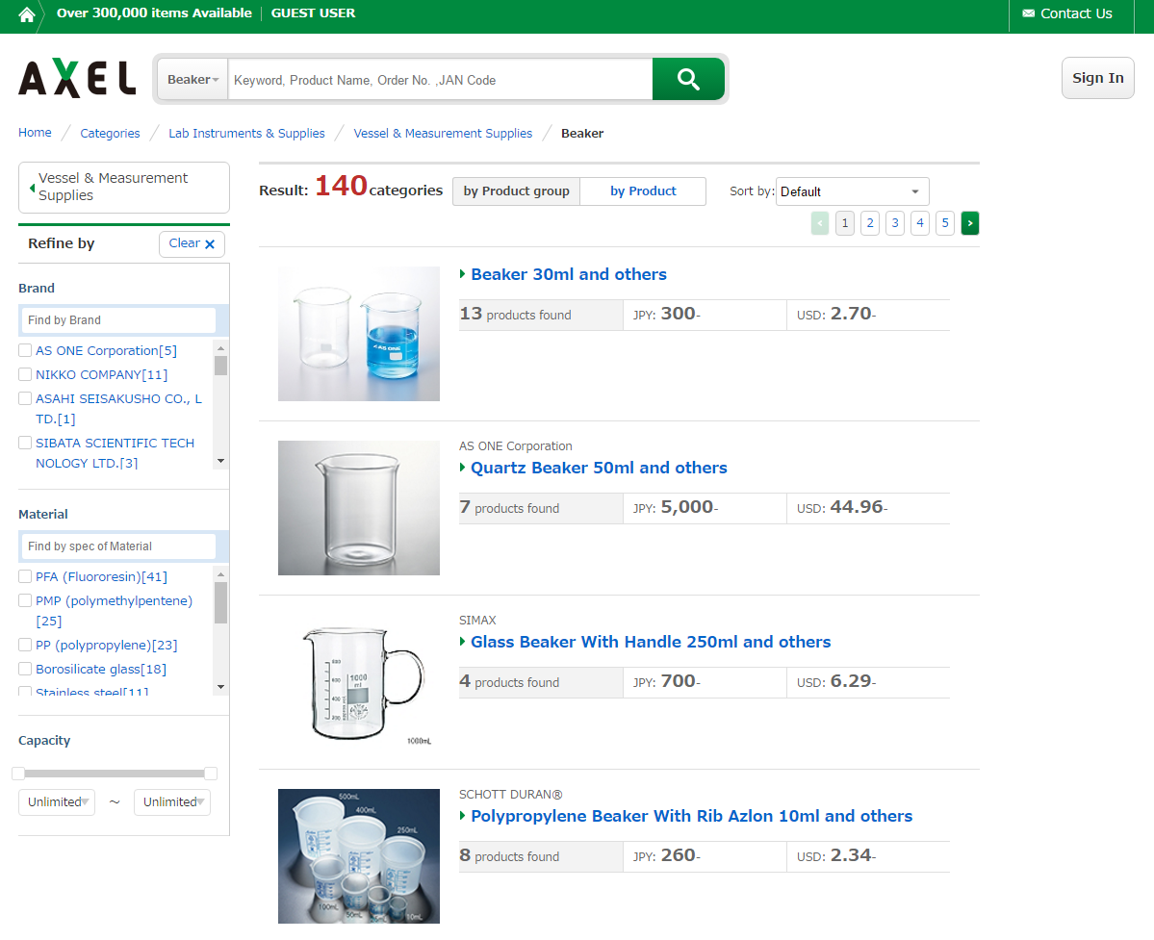
Task: Switch to the by Product group tab
Action: pos(516,191)
